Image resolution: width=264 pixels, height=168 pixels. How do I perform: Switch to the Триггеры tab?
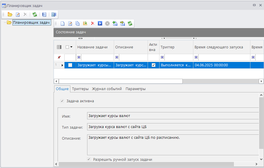pyautogui.click(x=80, y=89)
